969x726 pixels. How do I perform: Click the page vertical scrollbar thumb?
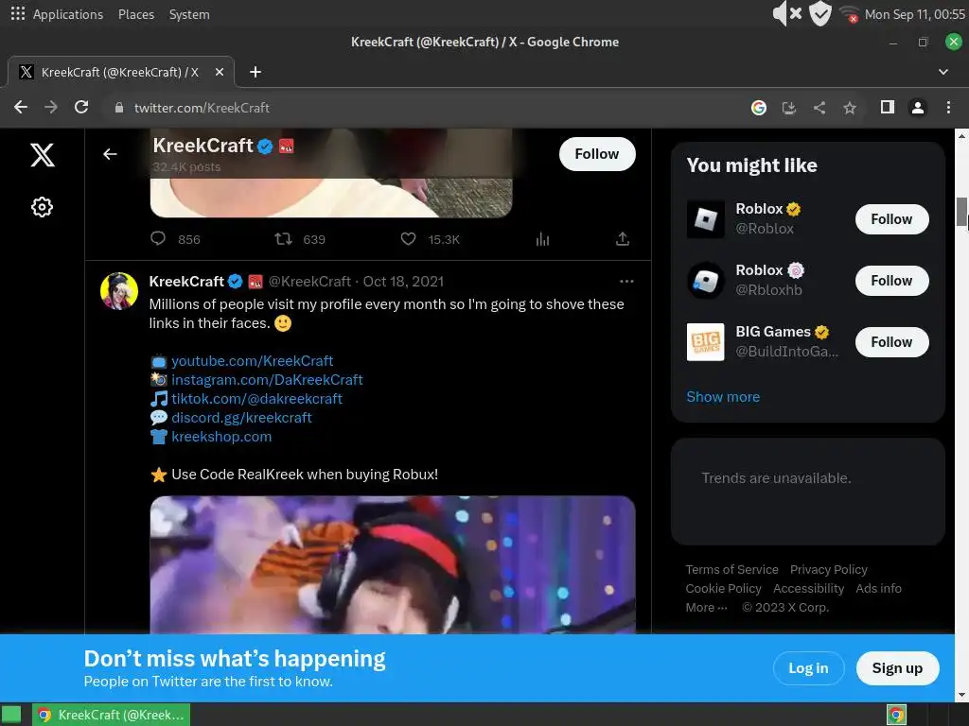[961, 212]
